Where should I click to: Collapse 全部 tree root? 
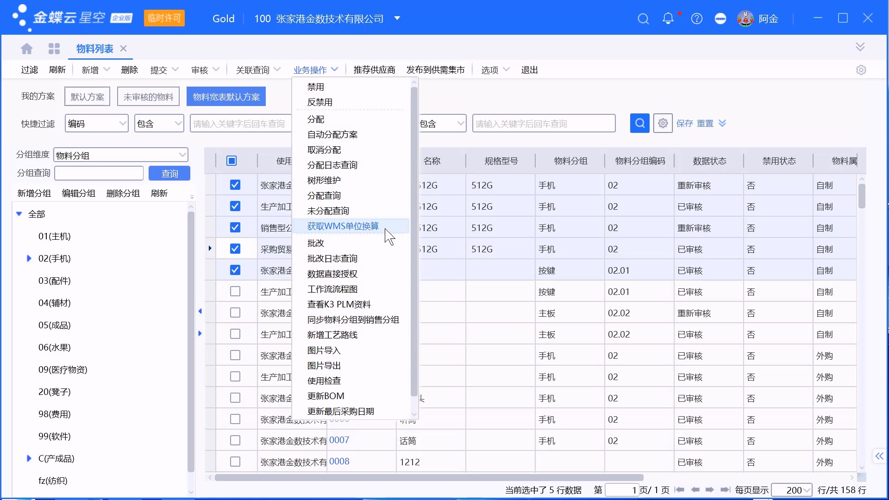pyautogui.click(x=19, y=214)
